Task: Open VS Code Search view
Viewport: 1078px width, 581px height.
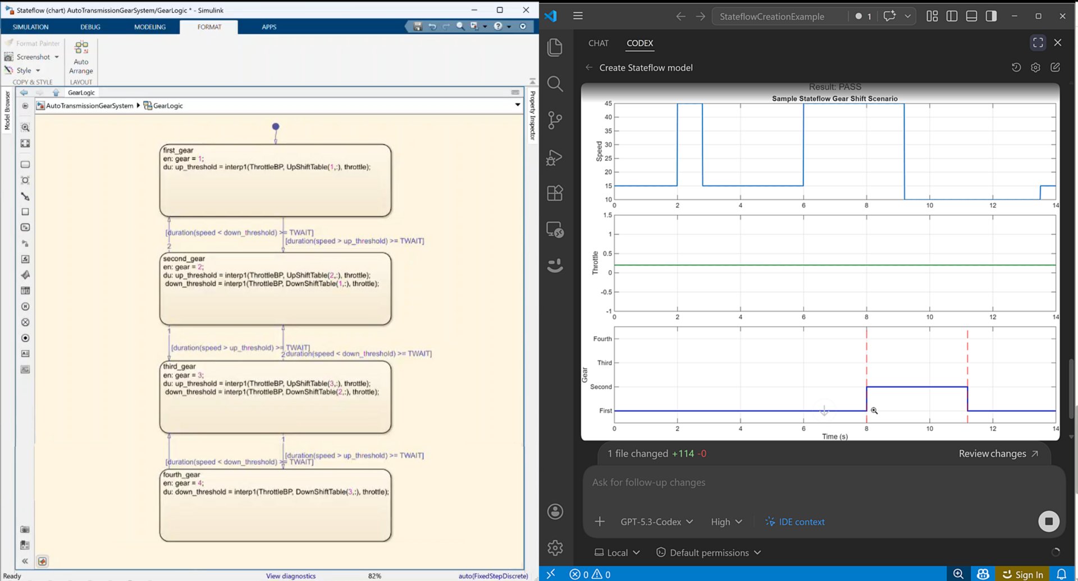Action: [555, 84]
